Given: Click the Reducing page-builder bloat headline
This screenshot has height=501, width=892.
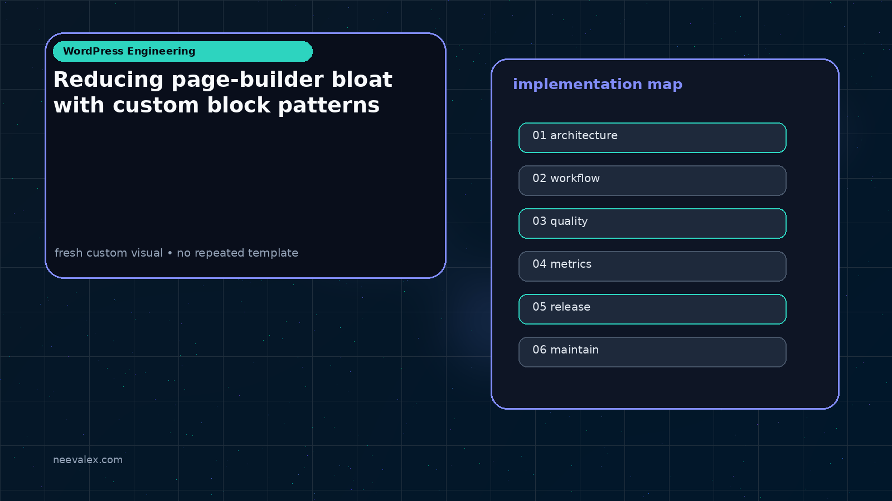Looking at the screenshot, I should click(223, 92).
